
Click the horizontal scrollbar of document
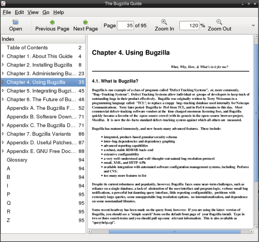(170, 231)
